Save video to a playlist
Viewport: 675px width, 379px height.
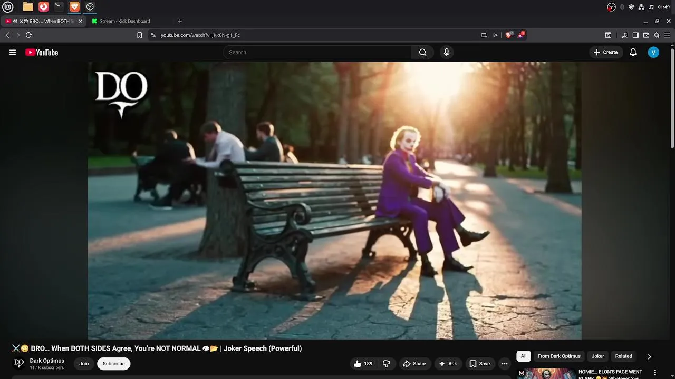[479, 364]
